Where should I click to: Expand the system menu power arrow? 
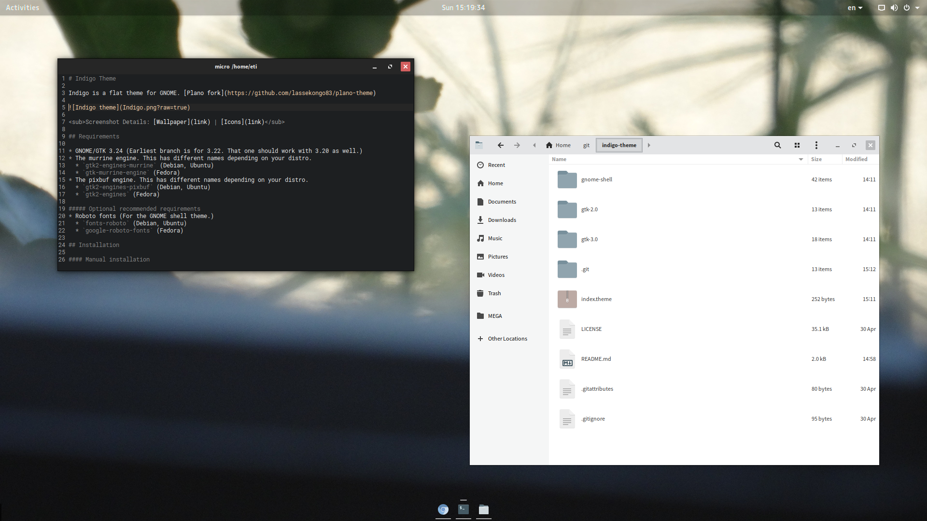tap(917, 8)
